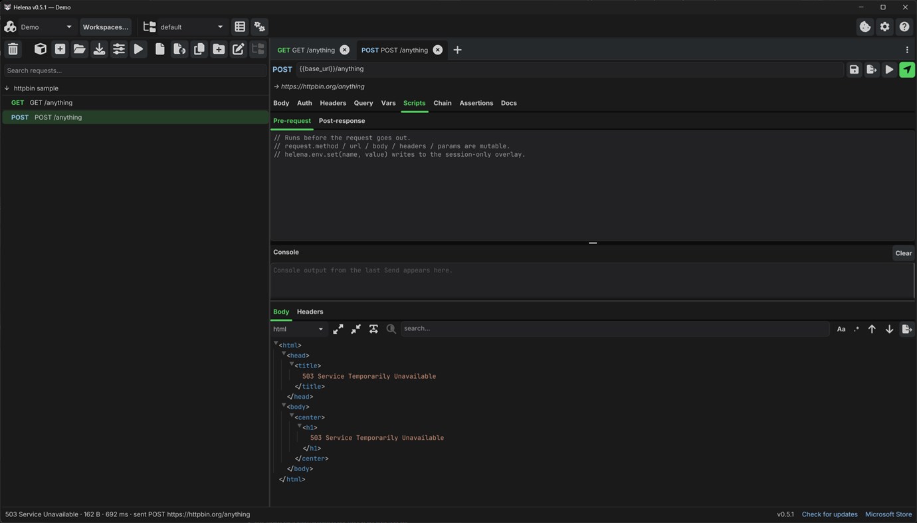This screenshot has width=917, height=523.
Task: Open the help question mark icon
Action: (x=904, y=27)
